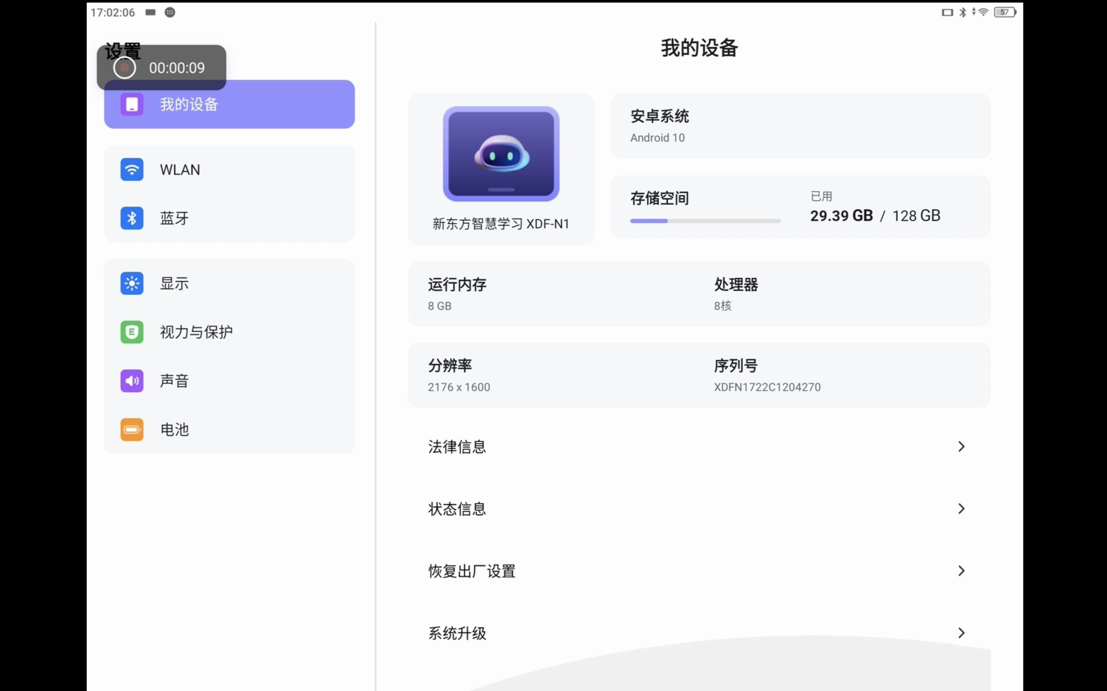Expand the 恢复出厂设置 chevron arrow
Image resolution: width=1107 pixels, height=691 pixels.
click(961, 571)
